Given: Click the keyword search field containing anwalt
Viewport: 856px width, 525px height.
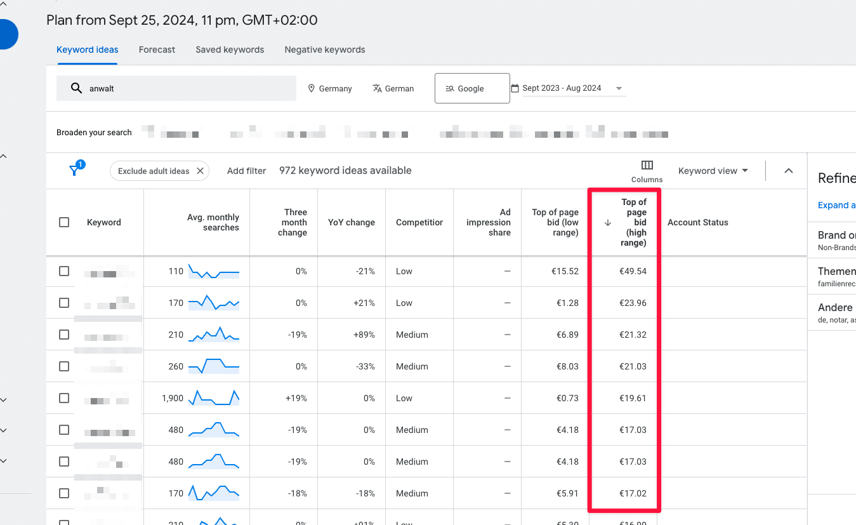Looking at the screenshot, I should tap(176, 88).
